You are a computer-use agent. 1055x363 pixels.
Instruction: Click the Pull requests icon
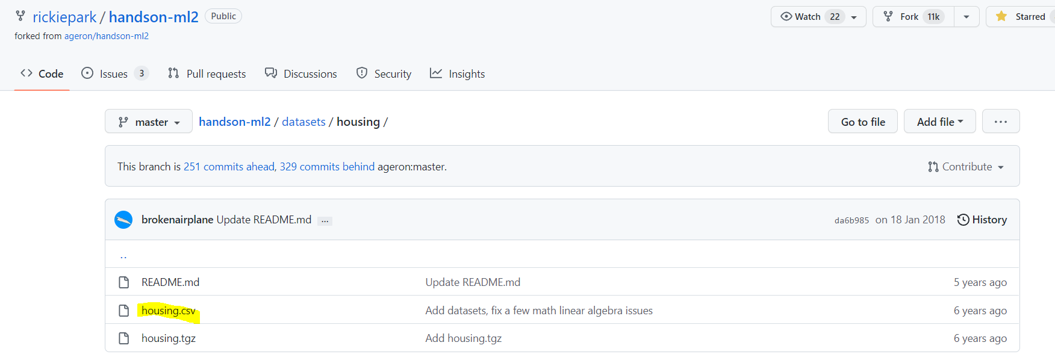pyautogui.click(x=173, y=73)
